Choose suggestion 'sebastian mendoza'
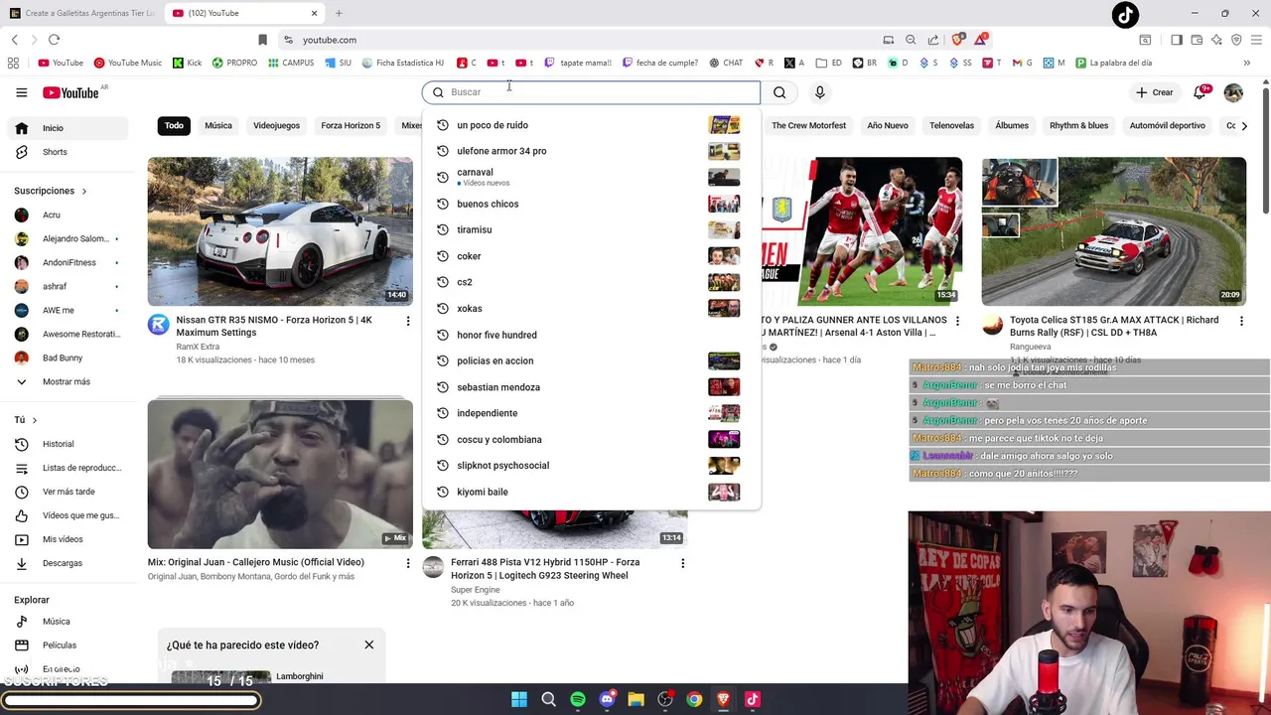 click(591, 387)
